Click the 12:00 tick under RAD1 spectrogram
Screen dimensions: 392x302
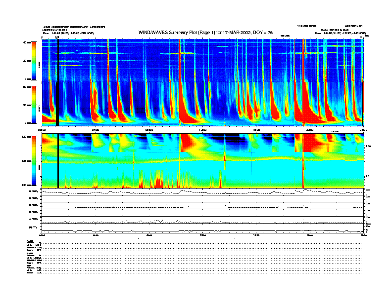[x=203, y=130]
